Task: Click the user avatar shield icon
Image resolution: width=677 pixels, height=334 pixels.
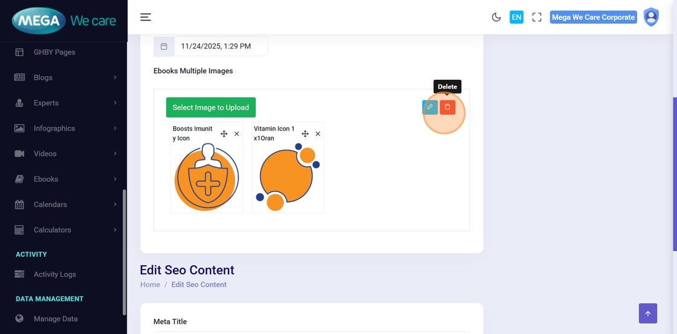Action: click(651, 17)
